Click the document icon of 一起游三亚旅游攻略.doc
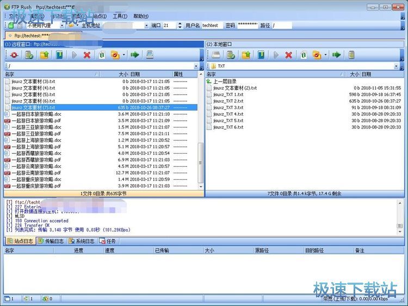This screenshot has height=306, width=408. (x=7, y=127)
